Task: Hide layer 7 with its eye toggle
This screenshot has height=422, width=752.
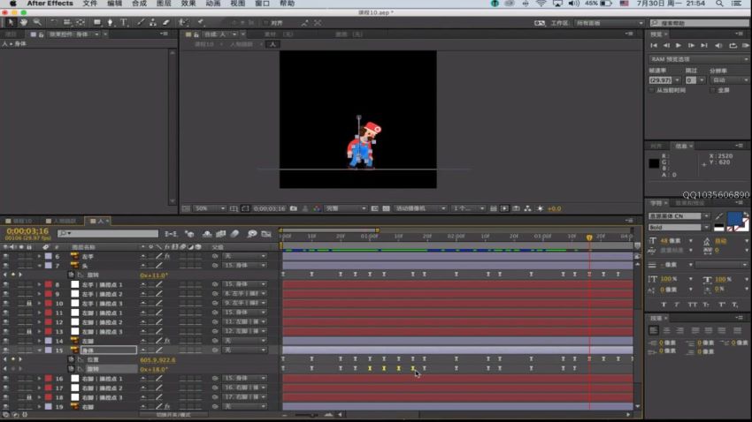Action: coord(6,266)
